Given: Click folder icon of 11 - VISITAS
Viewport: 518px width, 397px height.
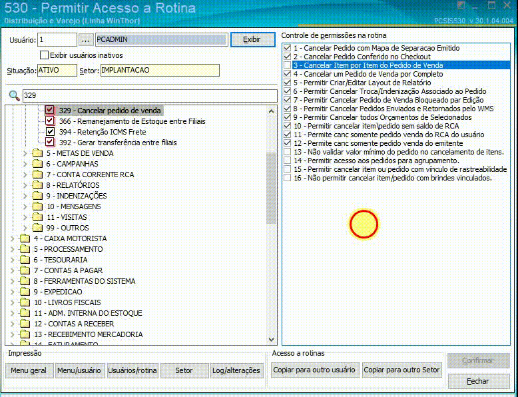Looking at the screenshot, I should pos(38,217).
